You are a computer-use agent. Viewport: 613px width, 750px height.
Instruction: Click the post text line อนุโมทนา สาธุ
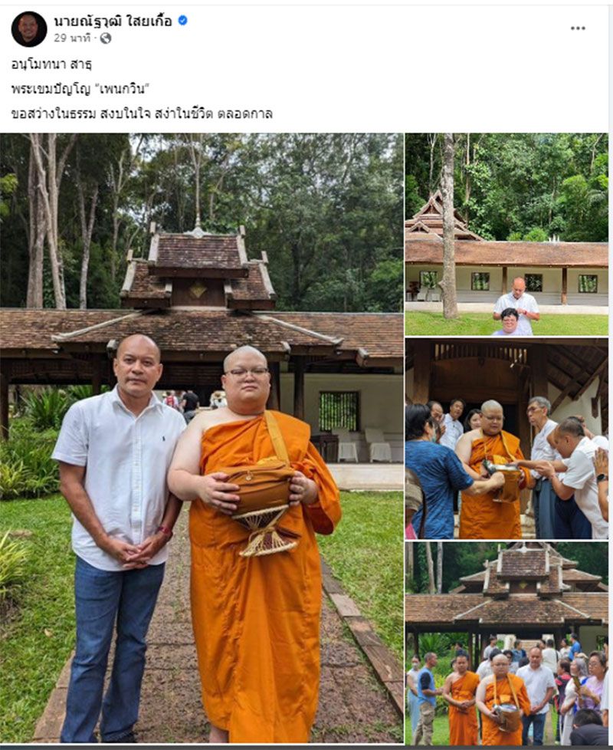51,64
